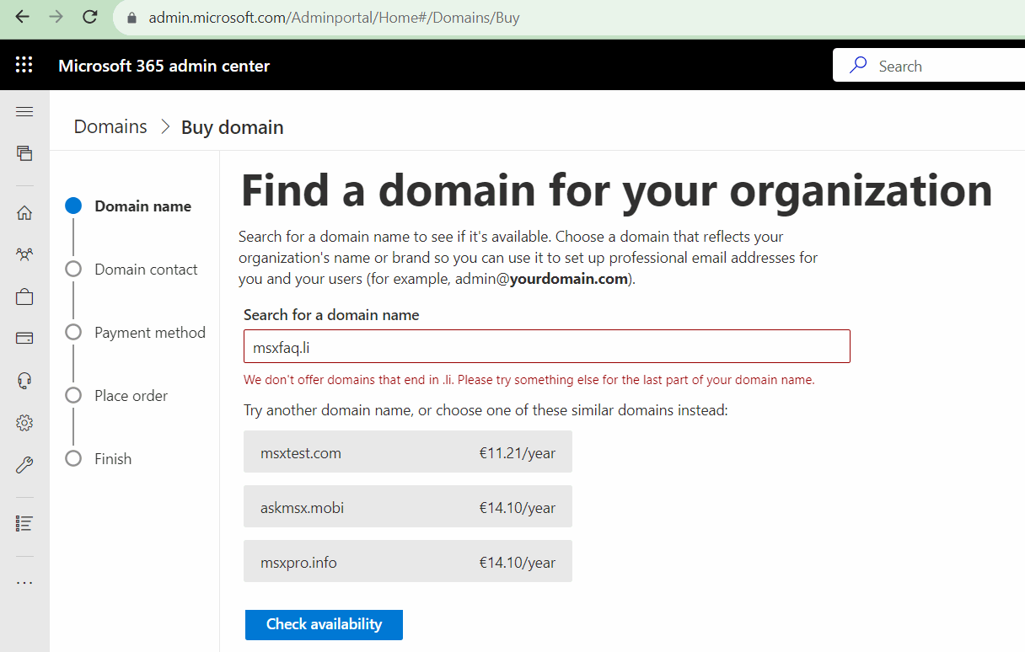This screenshot has width=1025, height=652.
Task: Select the Domain name wizard step
Action: pos(129,206)
